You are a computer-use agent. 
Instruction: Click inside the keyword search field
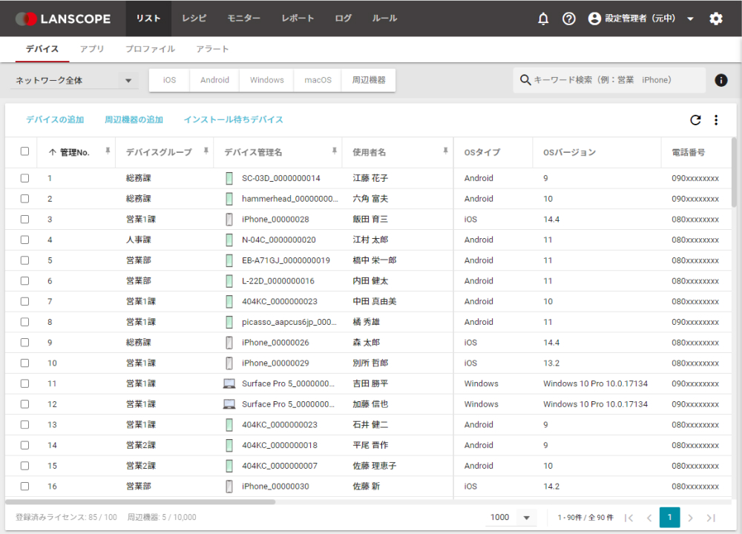608,79
